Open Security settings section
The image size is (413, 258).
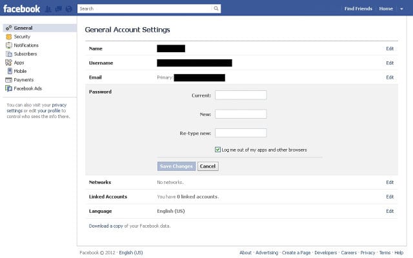click(22, 37)
